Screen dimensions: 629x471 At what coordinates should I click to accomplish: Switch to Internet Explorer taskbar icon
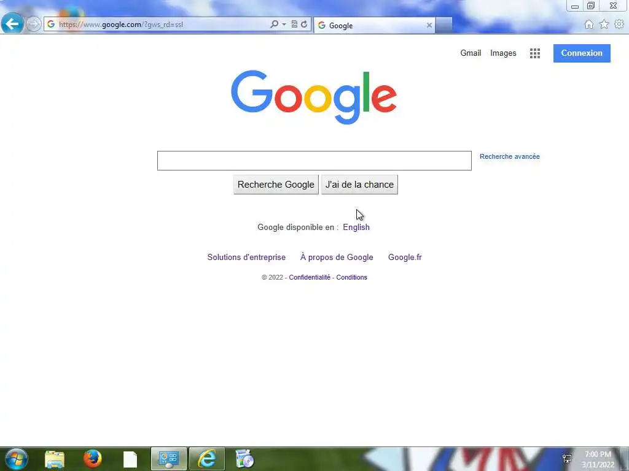[x=207, y=459]
